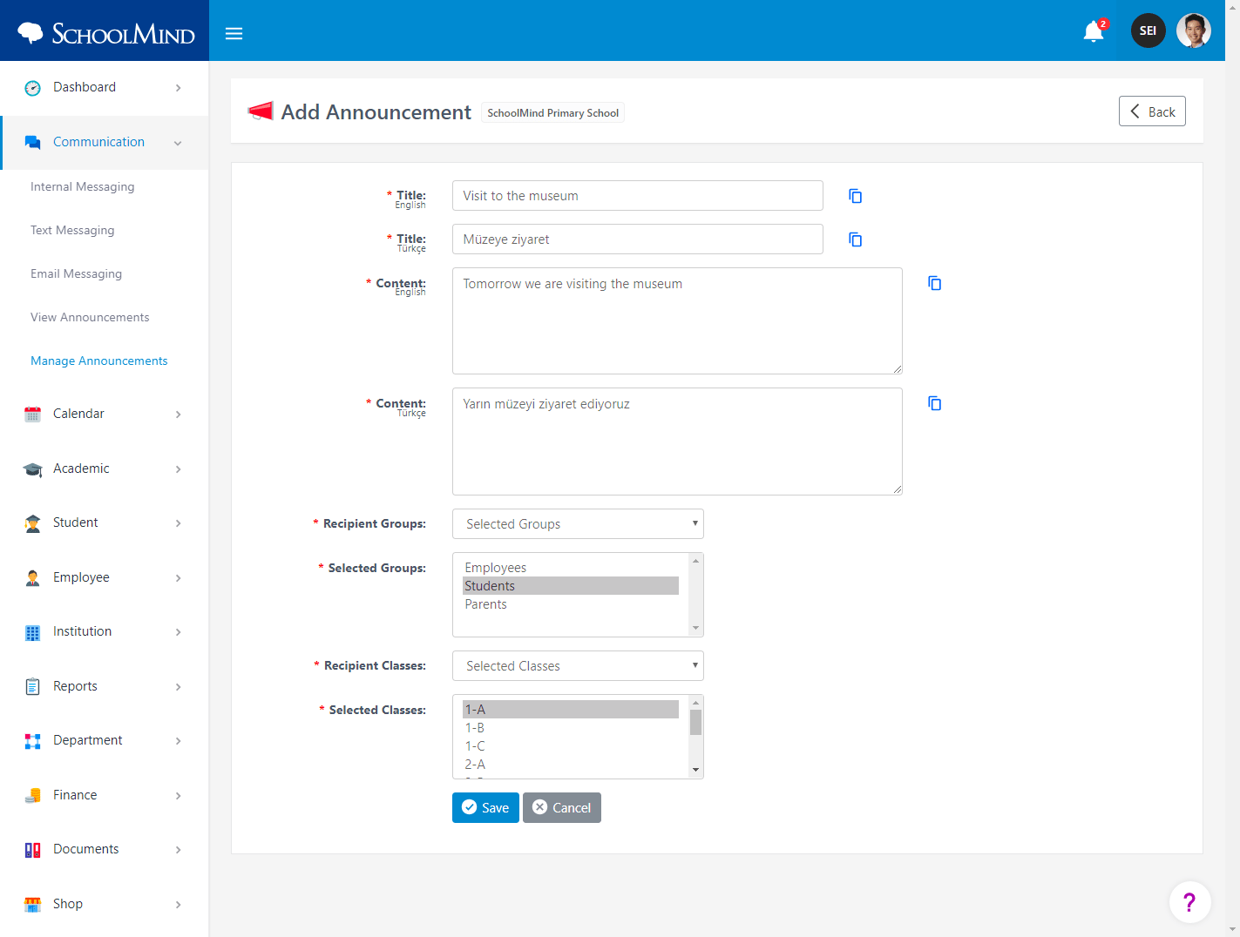Screen dimensions: 1240x937
Task: Open Manage Announcements submenu item
Action: click(x=98, y=361)
